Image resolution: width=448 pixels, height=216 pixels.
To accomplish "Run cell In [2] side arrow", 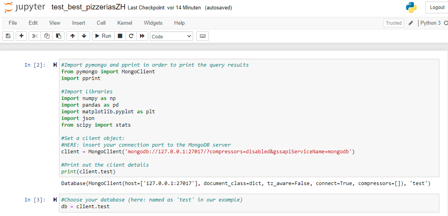I will click(55, 65).
